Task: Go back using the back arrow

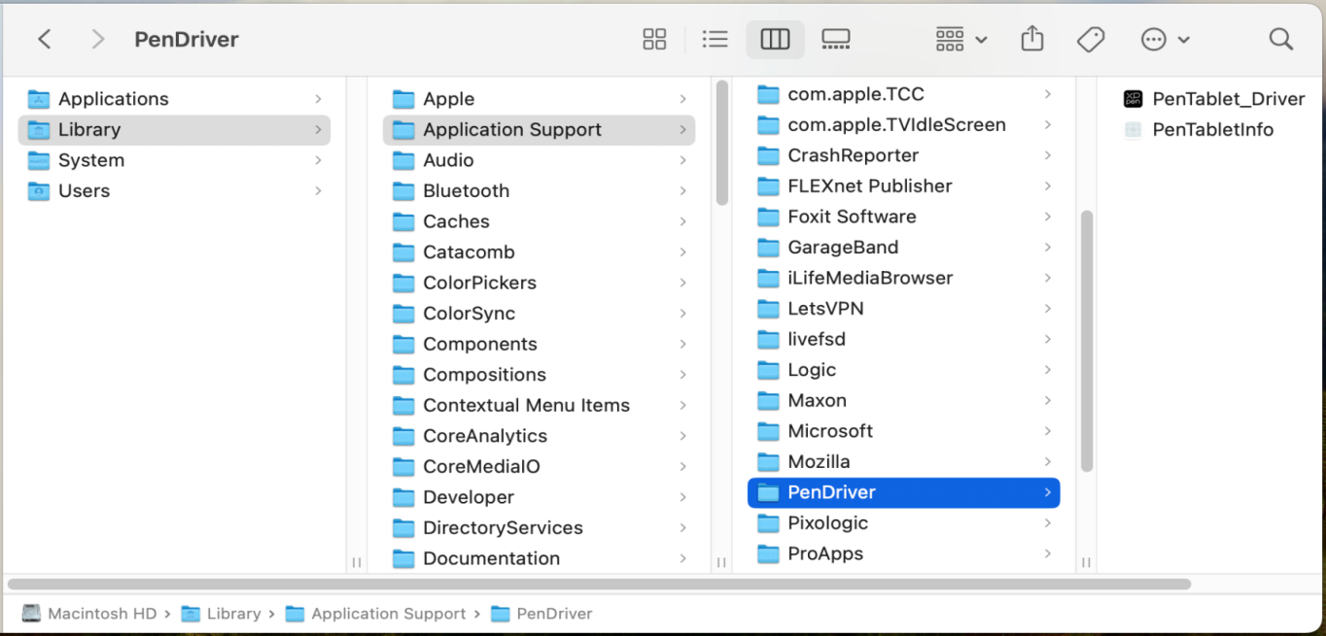Action: click(44, 39)
